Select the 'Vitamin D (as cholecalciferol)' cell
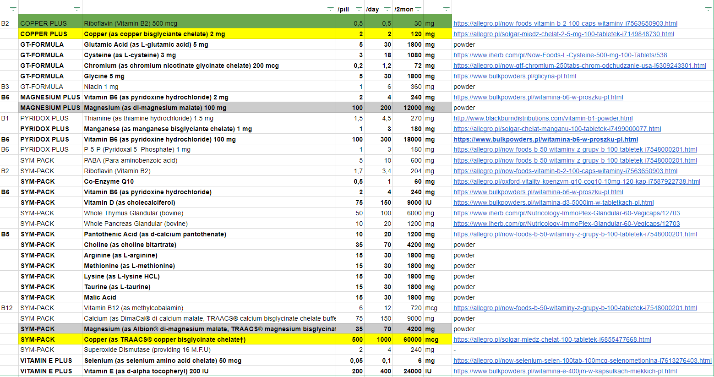Image resolution: width=714 pixels, height=377 pixels. [209, 202]
